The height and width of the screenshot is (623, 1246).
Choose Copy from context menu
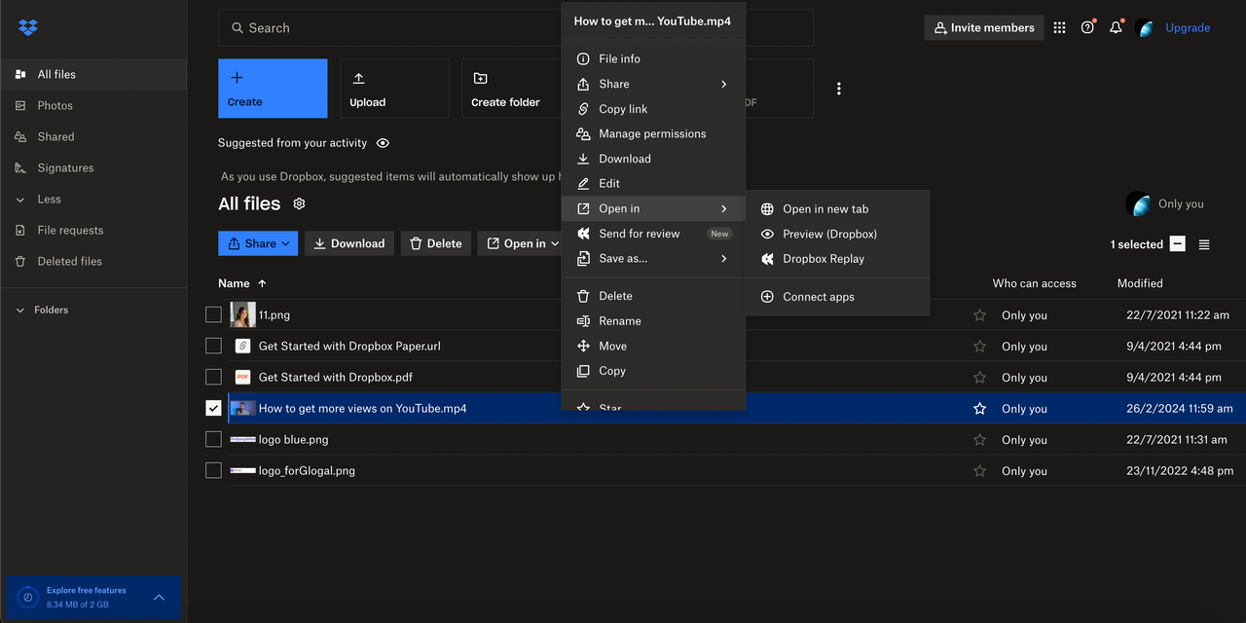[x=653, y=371]
